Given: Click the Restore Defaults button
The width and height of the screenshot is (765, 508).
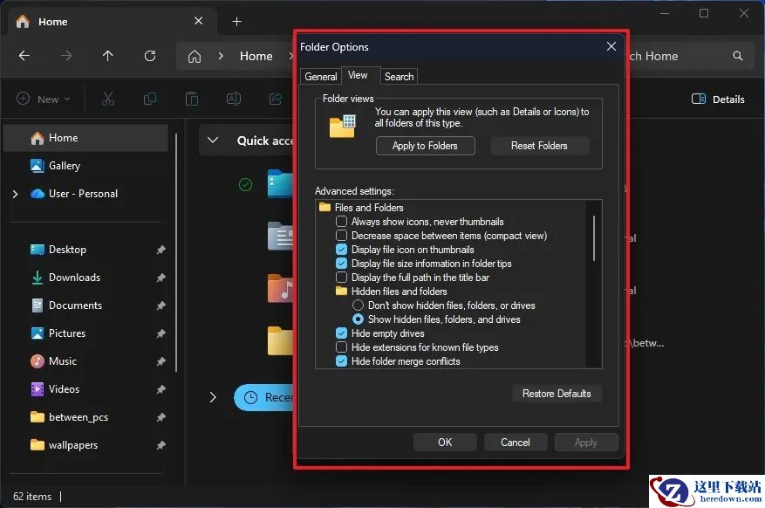Looking at the screenshot, I should coord(557,394).
